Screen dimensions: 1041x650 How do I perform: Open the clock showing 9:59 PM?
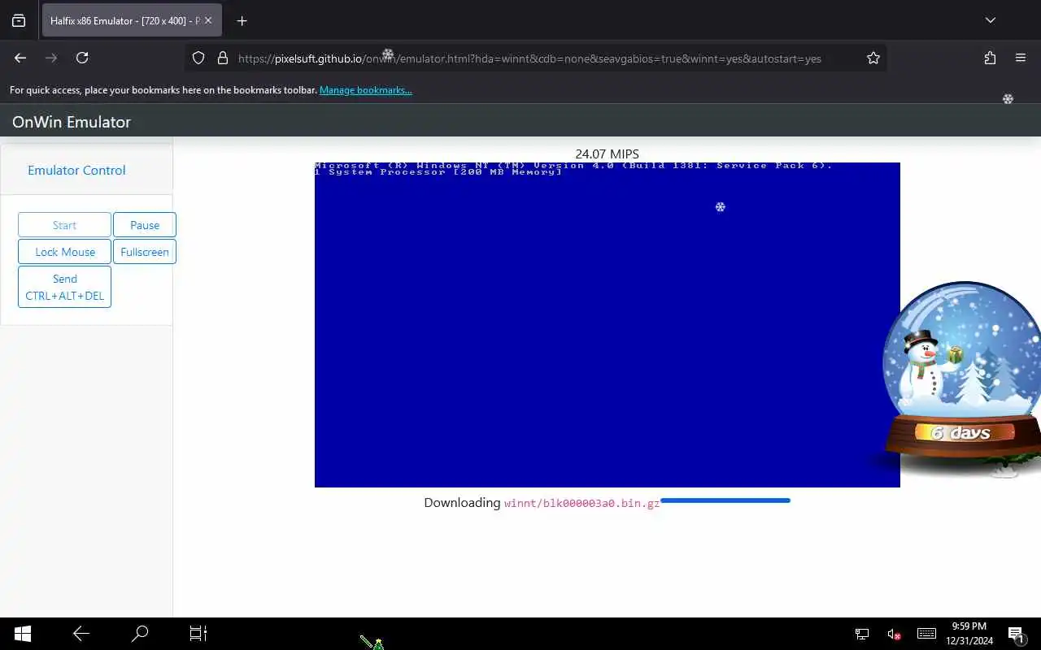[969, 634]
